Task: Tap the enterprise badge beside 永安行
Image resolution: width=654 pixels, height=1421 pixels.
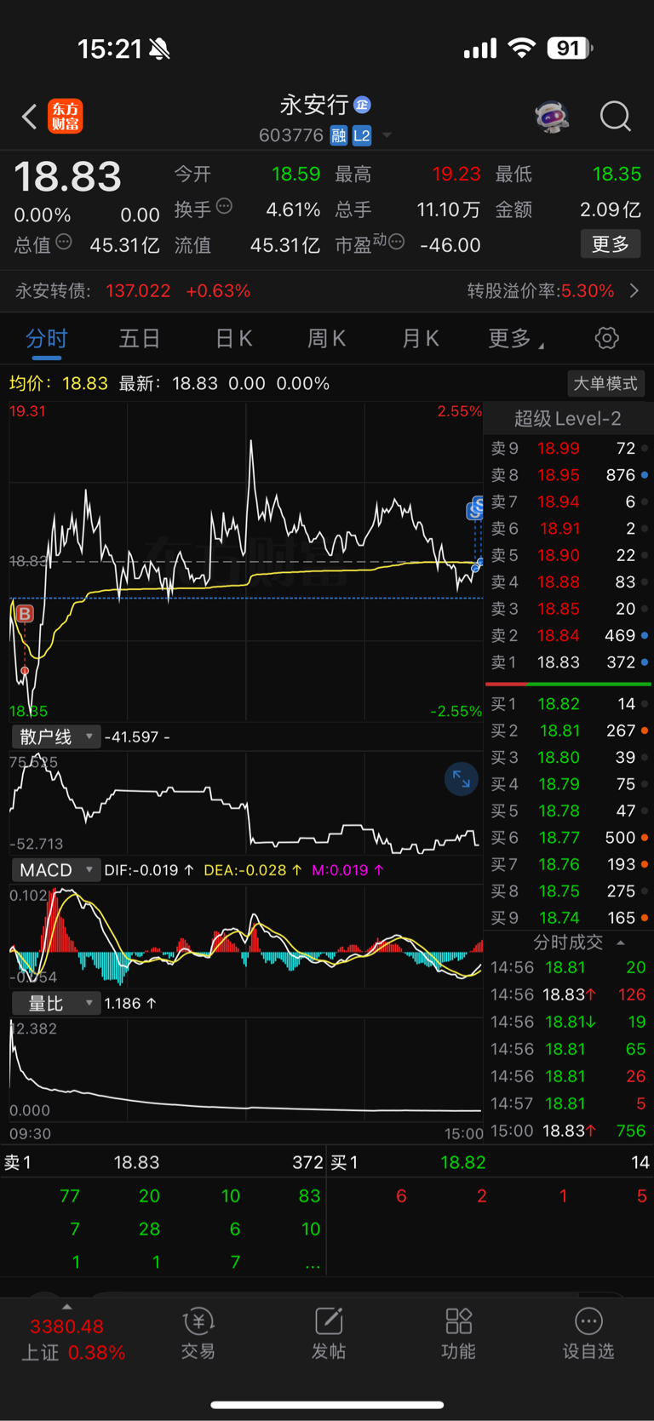Action: 362,105
